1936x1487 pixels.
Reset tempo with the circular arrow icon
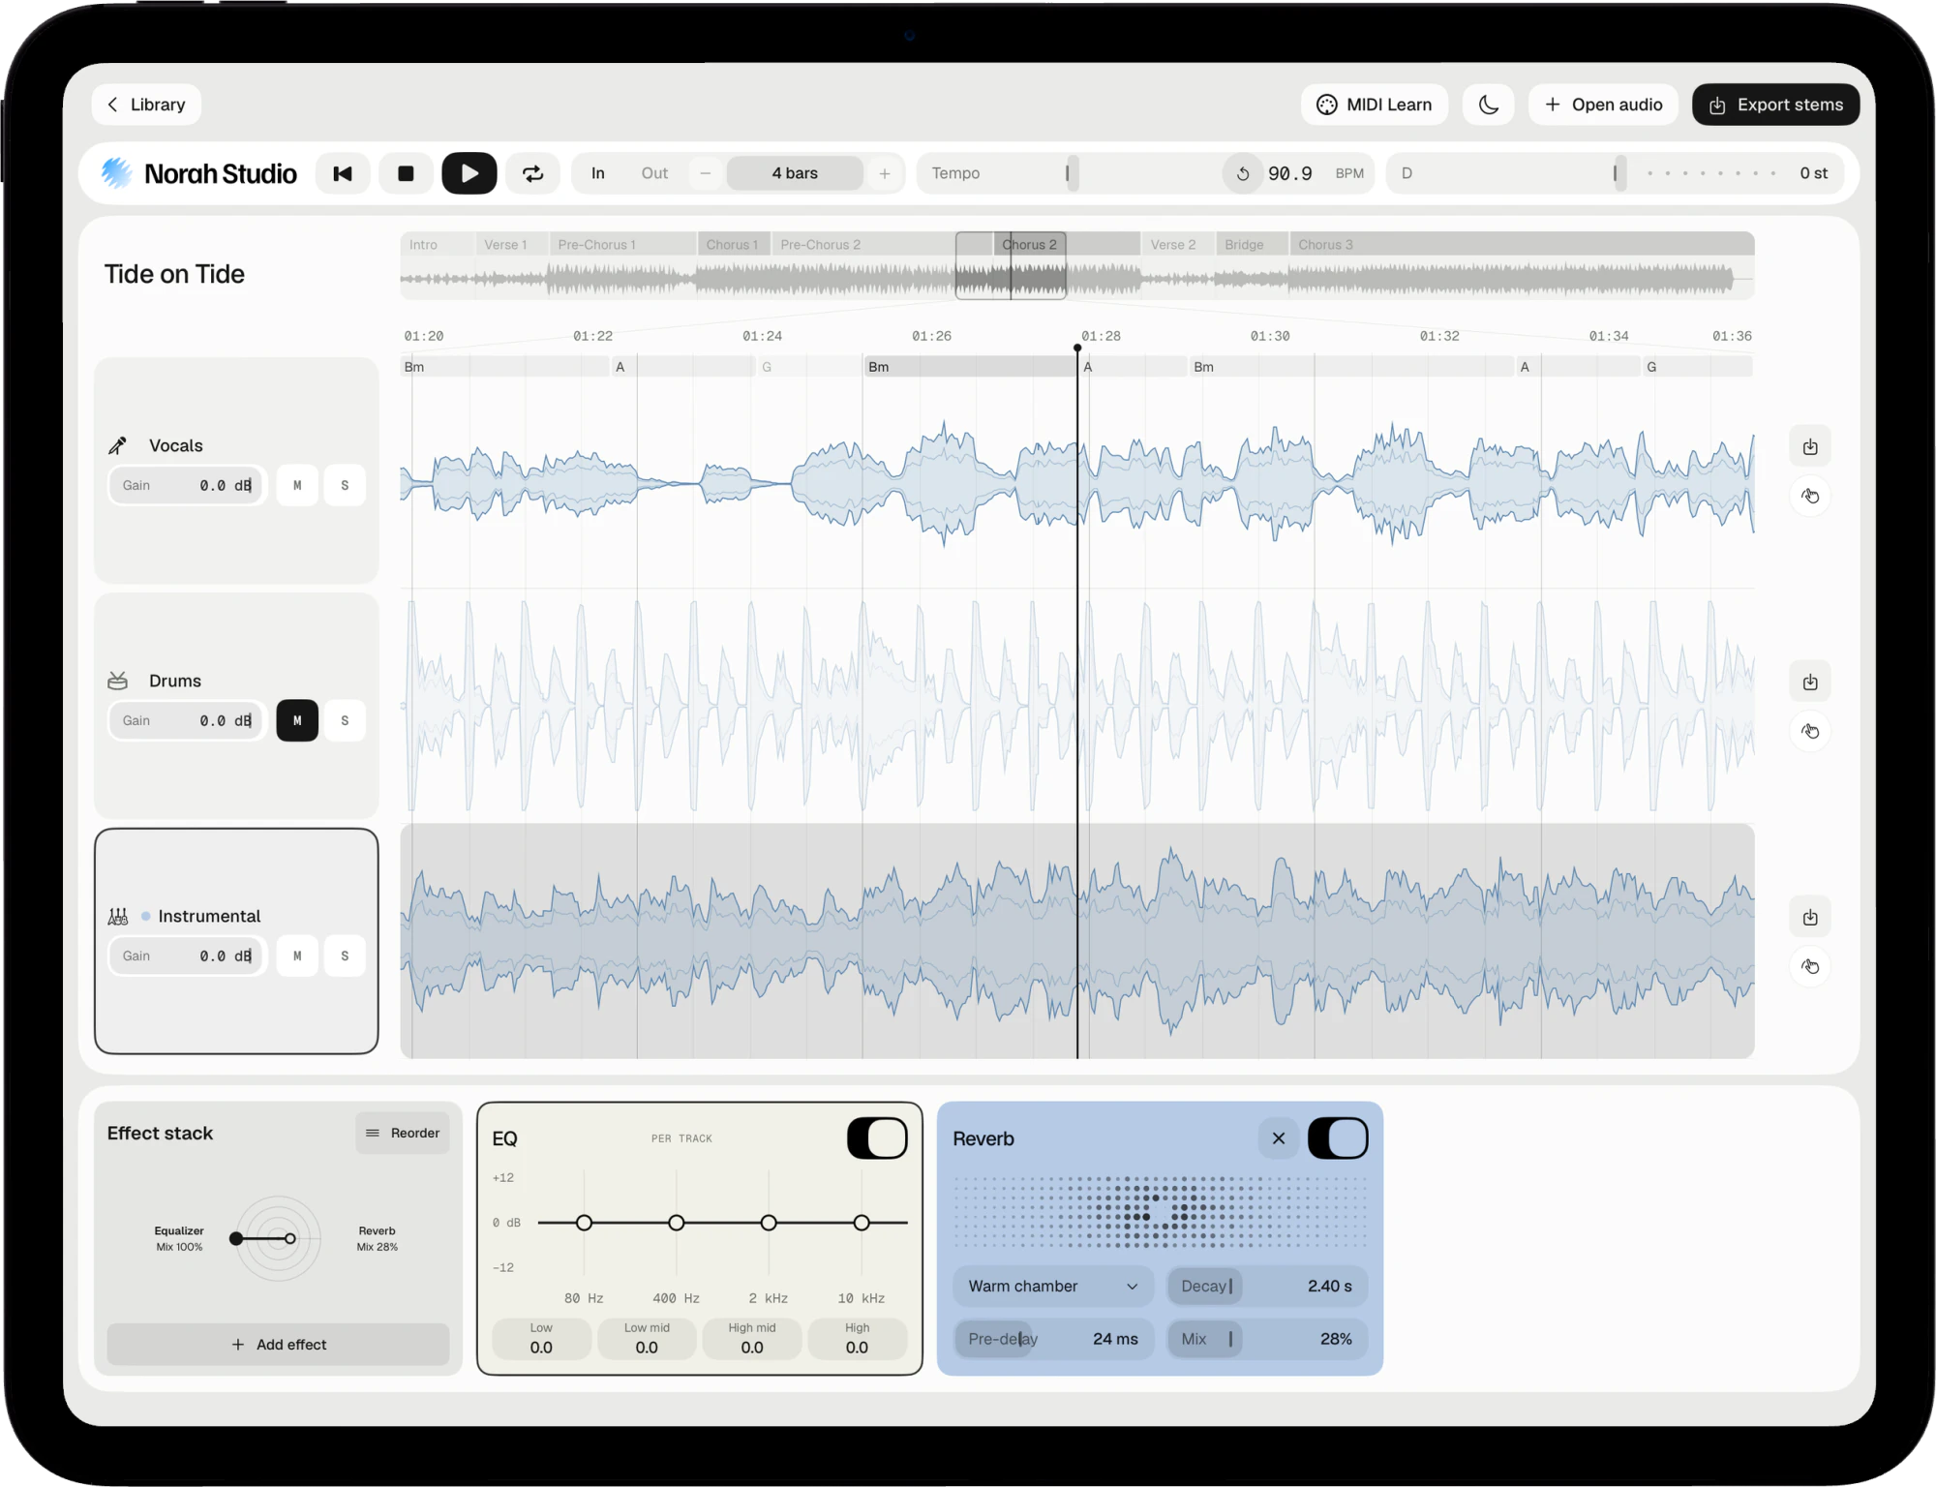point(1243,173)
